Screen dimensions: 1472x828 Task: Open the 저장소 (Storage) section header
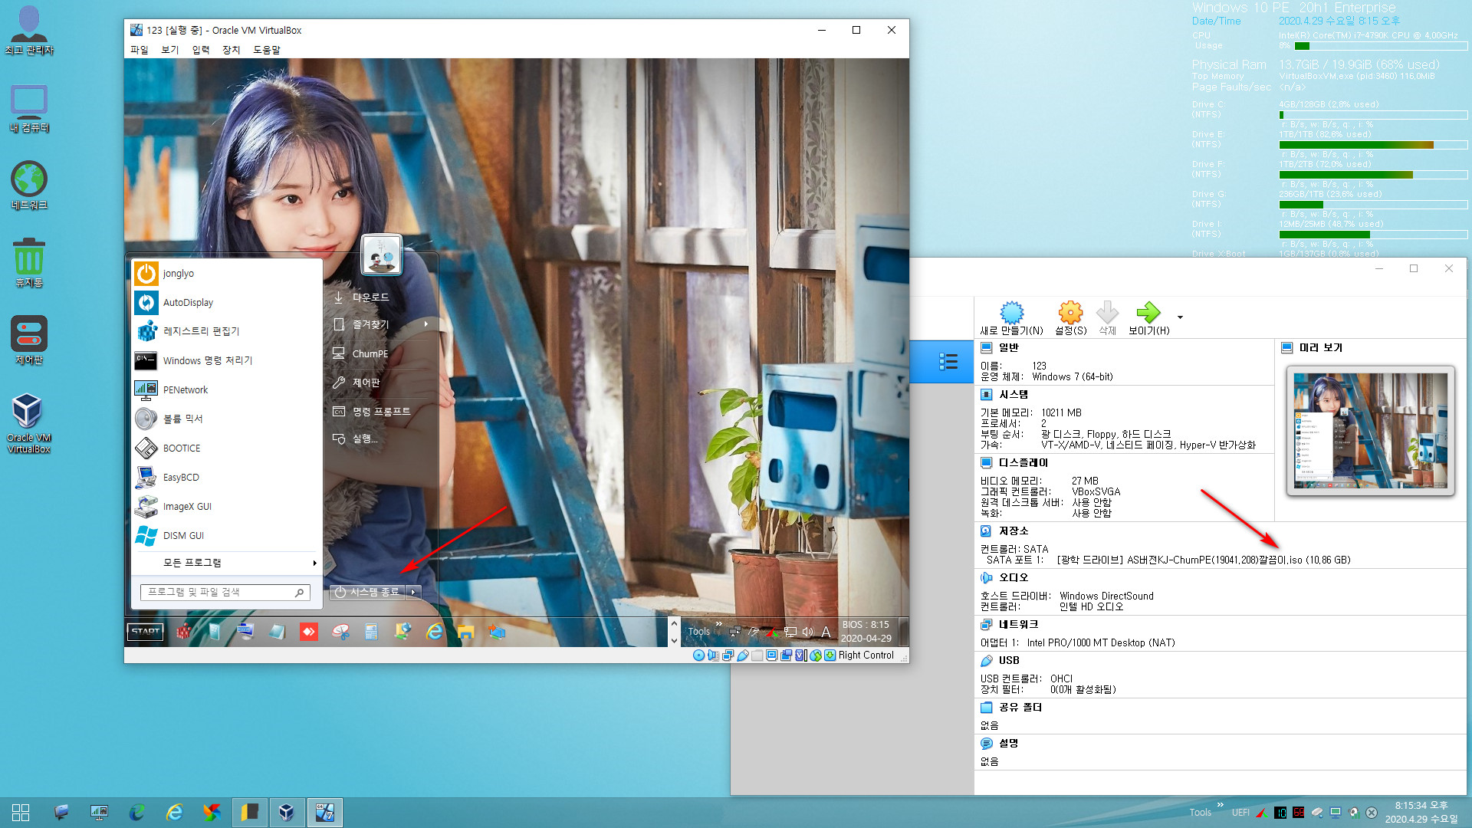[1013, 531]
